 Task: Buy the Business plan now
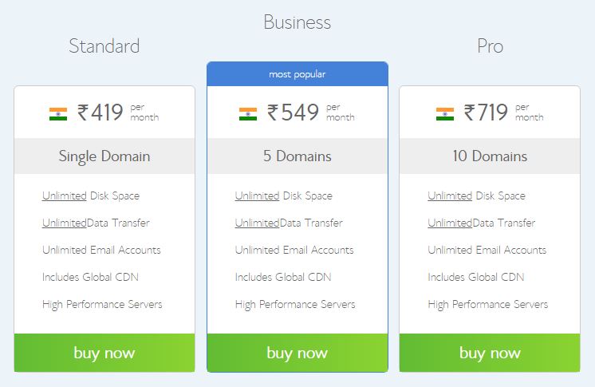(297, 353)
